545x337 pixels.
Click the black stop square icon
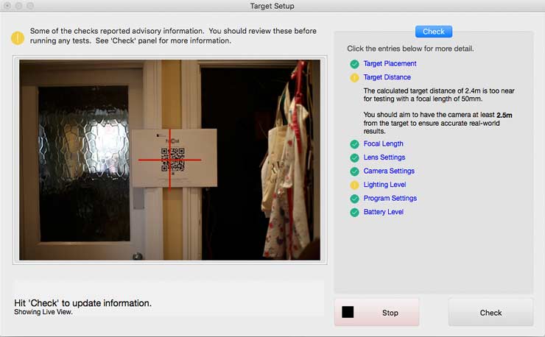click(x=348, y=312)
